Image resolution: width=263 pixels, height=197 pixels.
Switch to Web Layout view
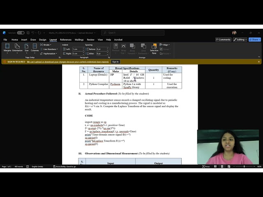click(229, 166)
